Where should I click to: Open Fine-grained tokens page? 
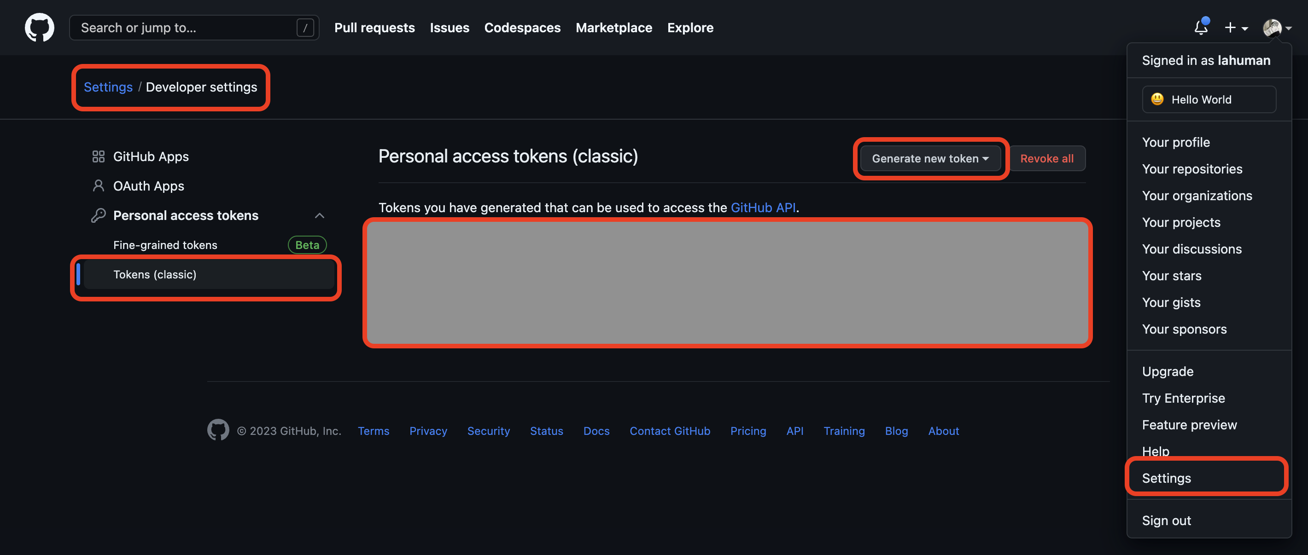click(x=165, y=244)
